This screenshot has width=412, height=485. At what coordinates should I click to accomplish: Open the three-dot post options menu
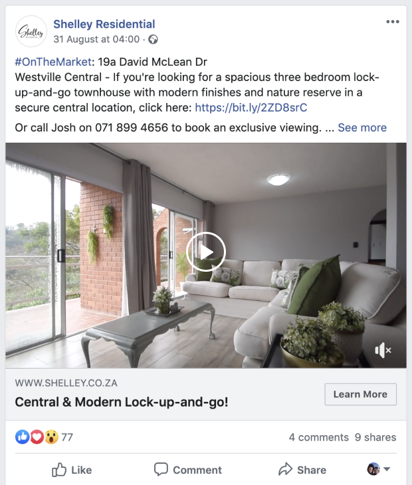click(x=393, y=22)
